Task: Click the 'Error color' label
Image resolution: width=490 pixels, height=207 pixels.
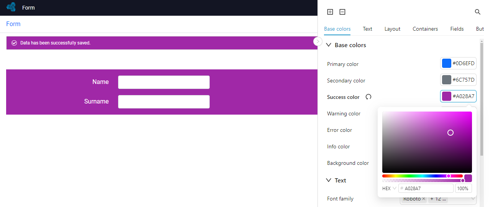Action: tap(339, 130)
